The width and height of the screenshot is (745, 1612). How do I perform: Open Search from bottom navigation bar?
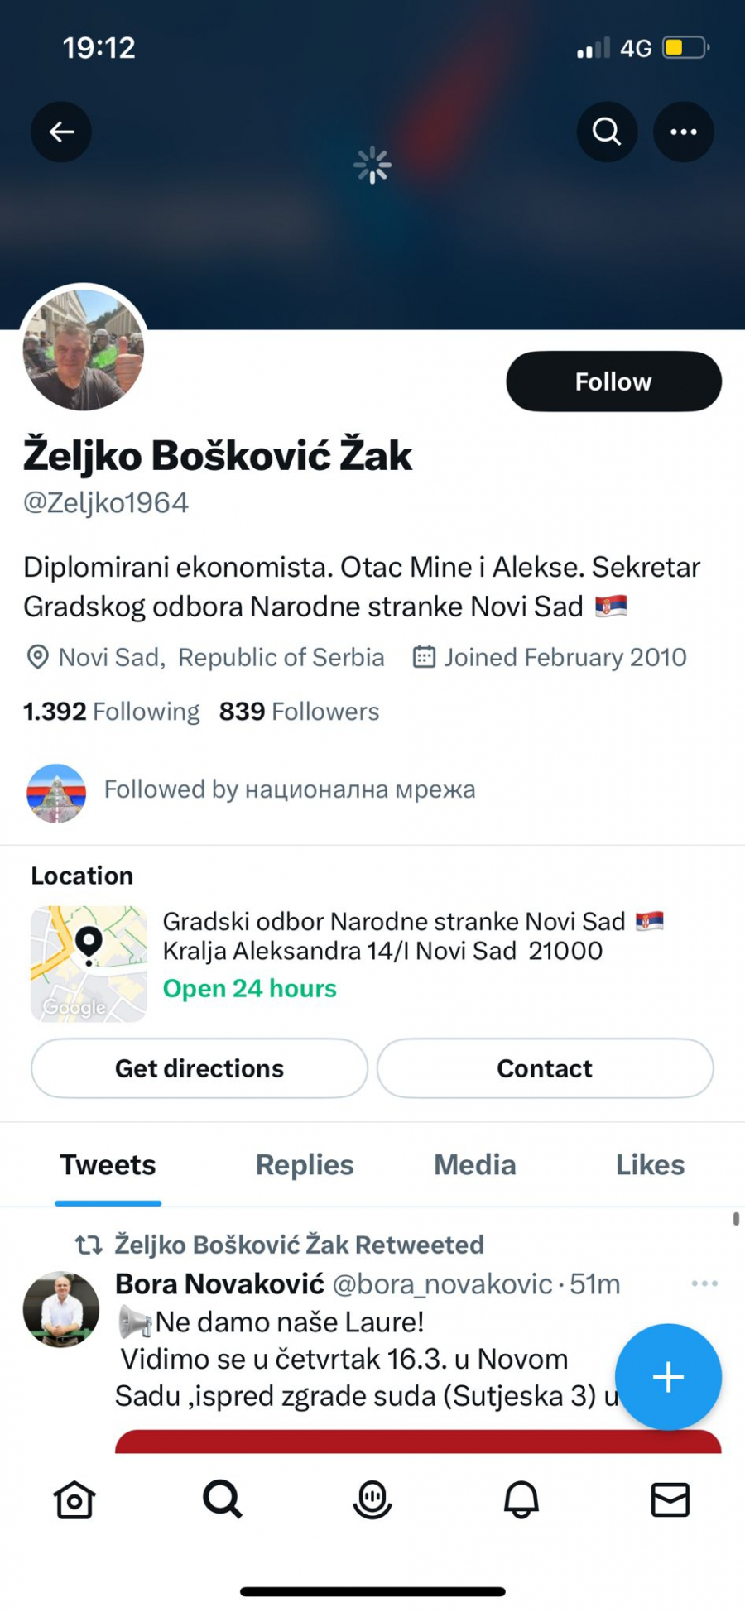(223, 1499)
